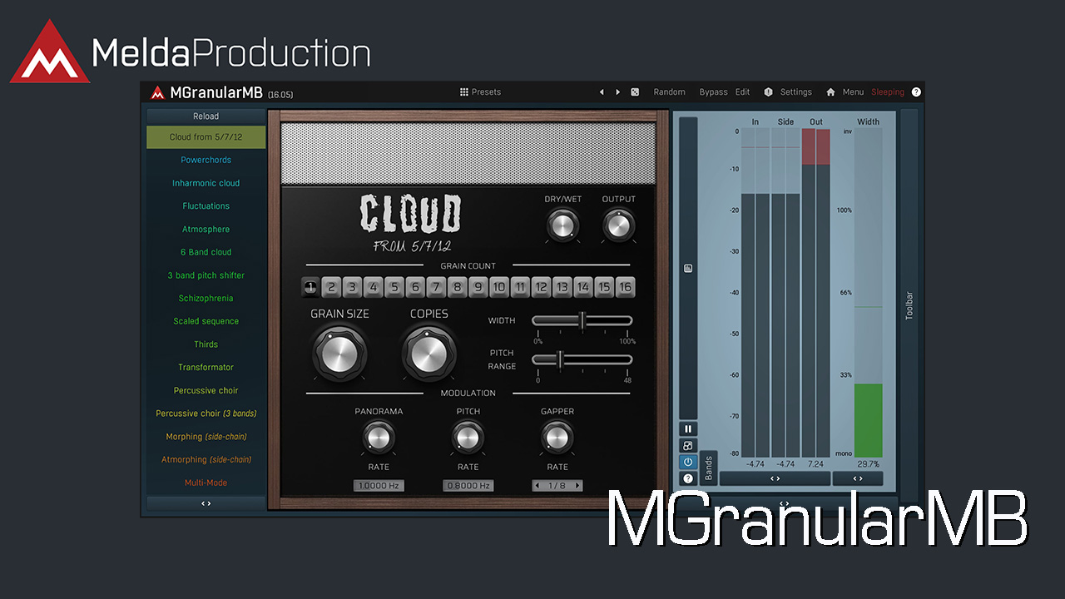1065x599 pixels.
Task: Expand the vertical Toolbar panel
Action: 909,304
